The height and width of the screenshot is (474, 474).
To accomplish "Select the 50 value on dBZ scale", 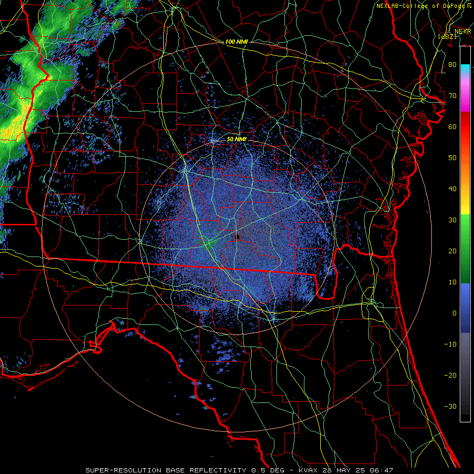I will coord(452,158).
